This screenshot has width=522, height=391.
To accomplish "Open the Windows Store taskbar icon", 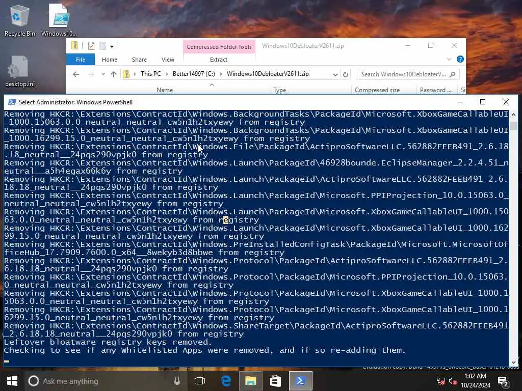I will coord(275,381).
